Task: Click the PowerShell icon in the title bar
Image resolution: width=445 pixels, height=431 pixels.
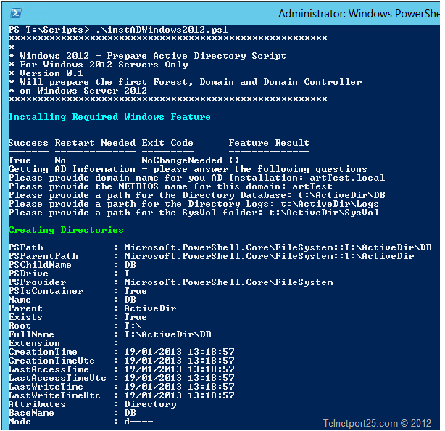Action: click(x=14, y=13)
